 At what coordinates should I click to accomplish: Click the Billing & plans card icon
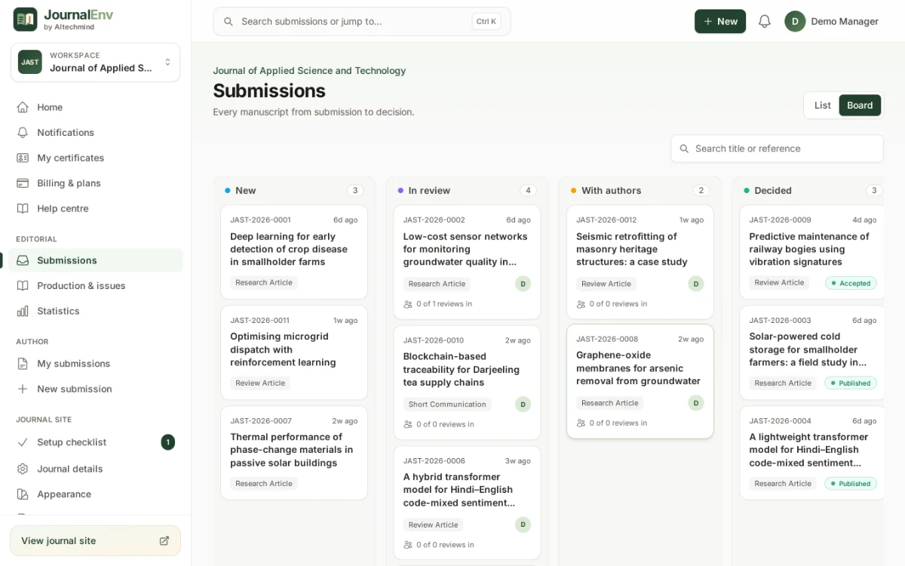[x=23, y=183]
